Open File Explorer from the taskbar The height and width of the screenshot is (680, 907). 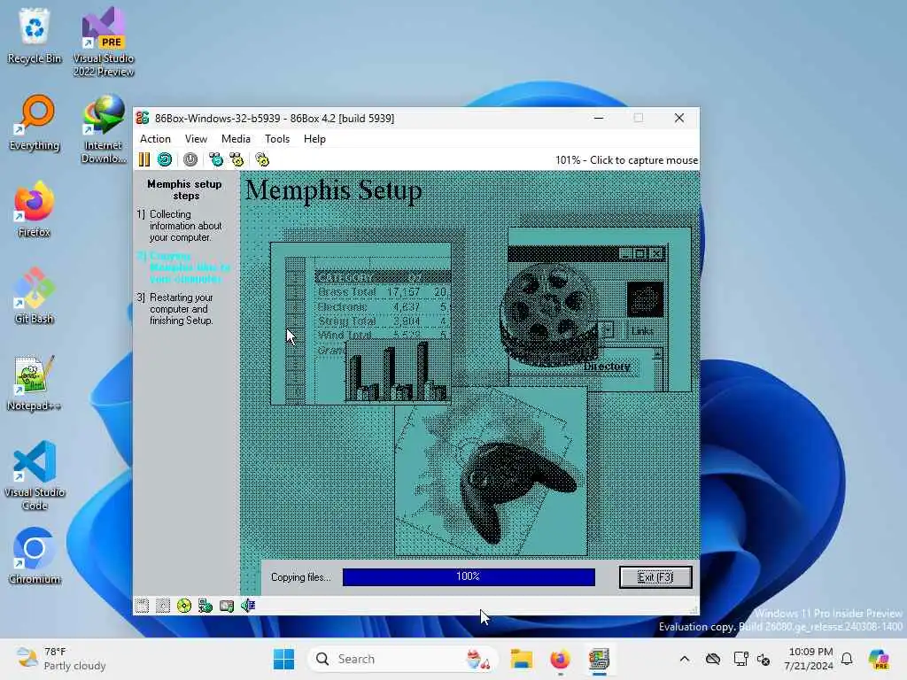pos(521,659)
